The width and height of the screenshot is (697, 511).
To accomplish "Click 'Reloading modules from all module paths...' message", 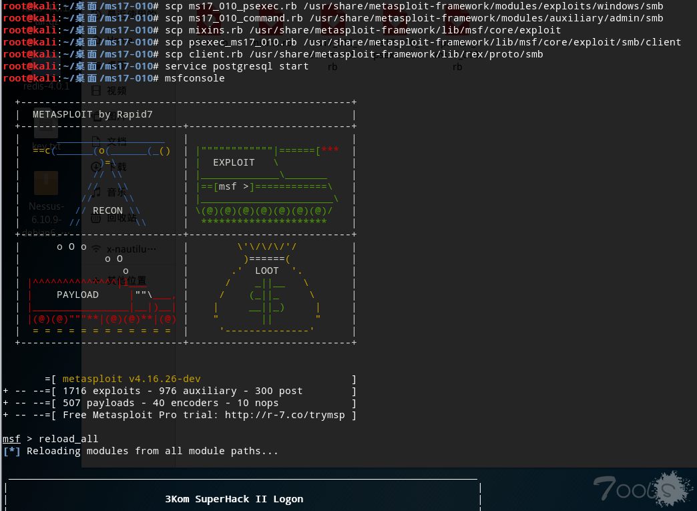I will pyautogui.click(x=152, y=451).
